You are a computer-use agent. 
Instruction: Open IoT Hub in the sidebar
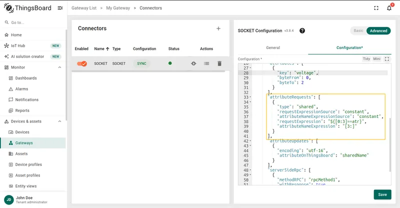click(33, 45)
